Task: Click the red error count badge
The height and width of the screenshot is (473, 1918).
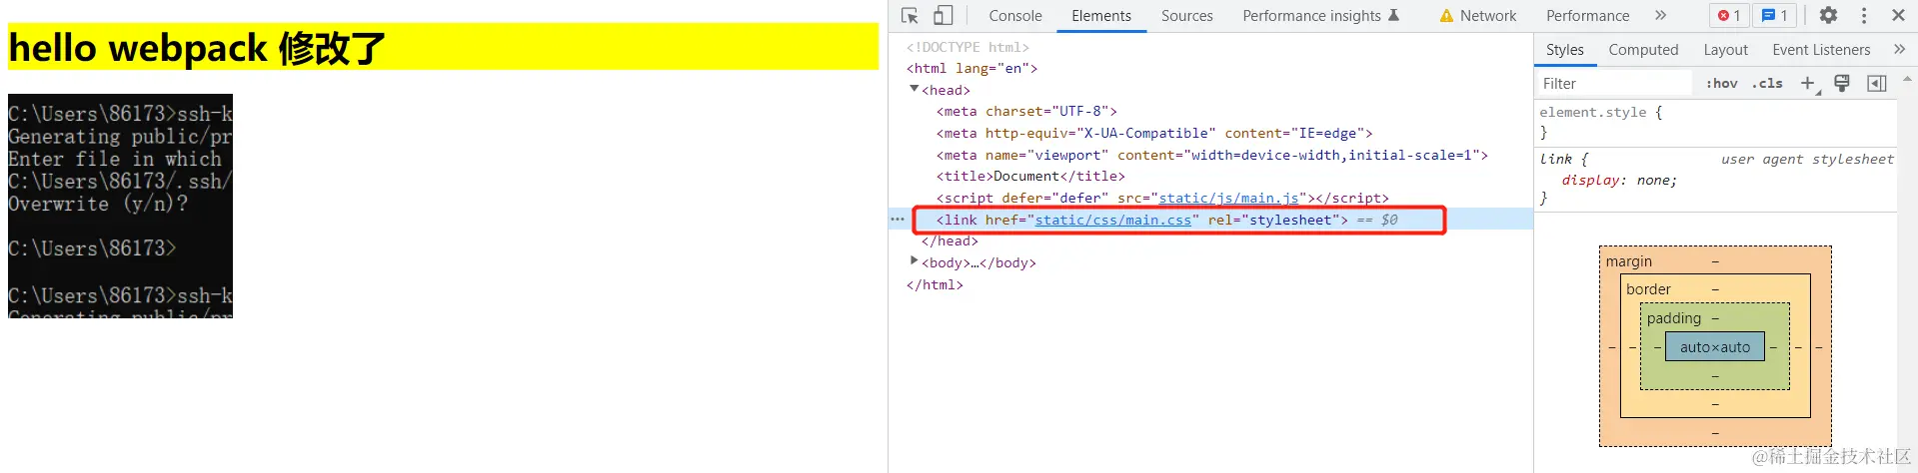Action: click(1730, 16)
